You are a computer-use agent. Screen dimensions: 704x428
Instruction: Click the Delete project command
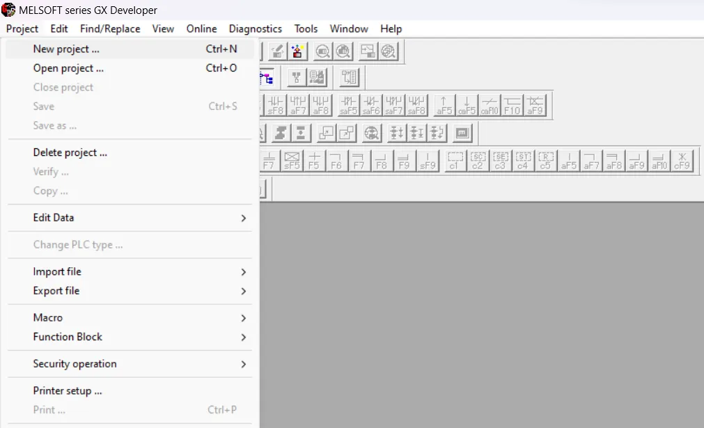point(70,152)
